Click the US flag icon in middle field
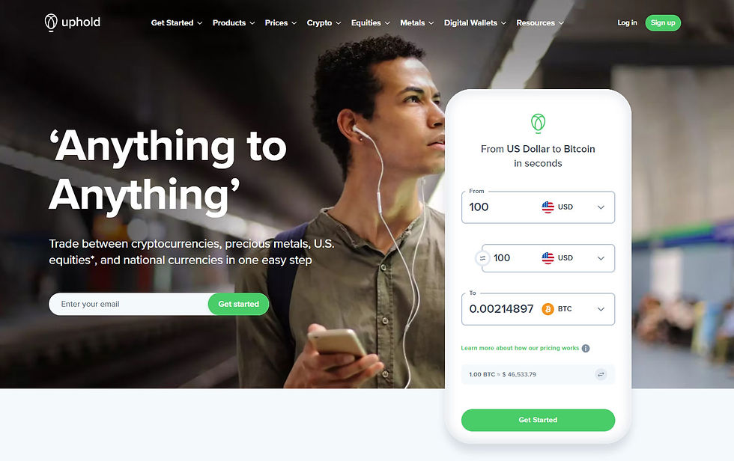 tap(548, 258)
